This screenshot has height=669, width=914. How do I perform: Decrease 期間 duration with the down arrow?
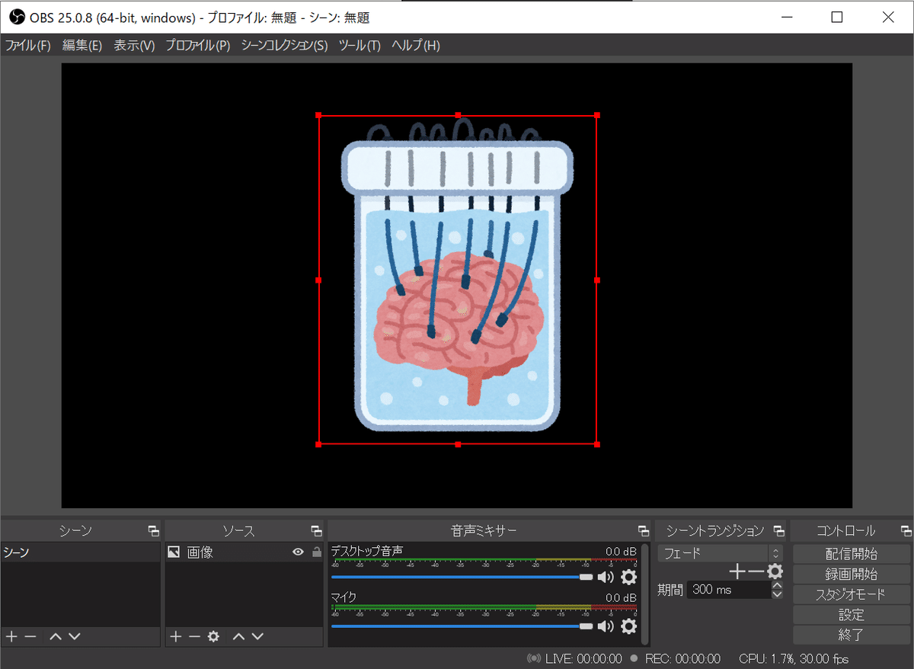pyautogui.click(x=777, y=594)
